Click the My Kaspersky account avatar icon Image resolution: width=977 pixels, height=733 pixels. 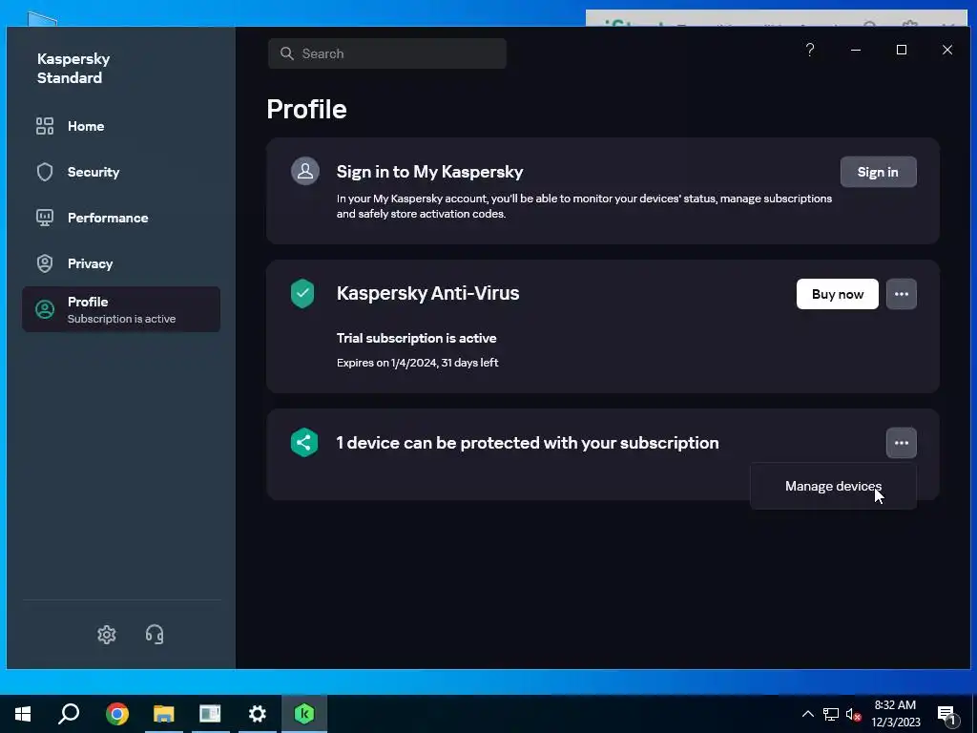(x=305, y=172)
